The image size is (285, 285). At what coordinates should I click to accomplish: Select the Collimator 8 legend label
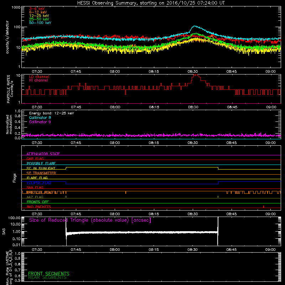40,118
